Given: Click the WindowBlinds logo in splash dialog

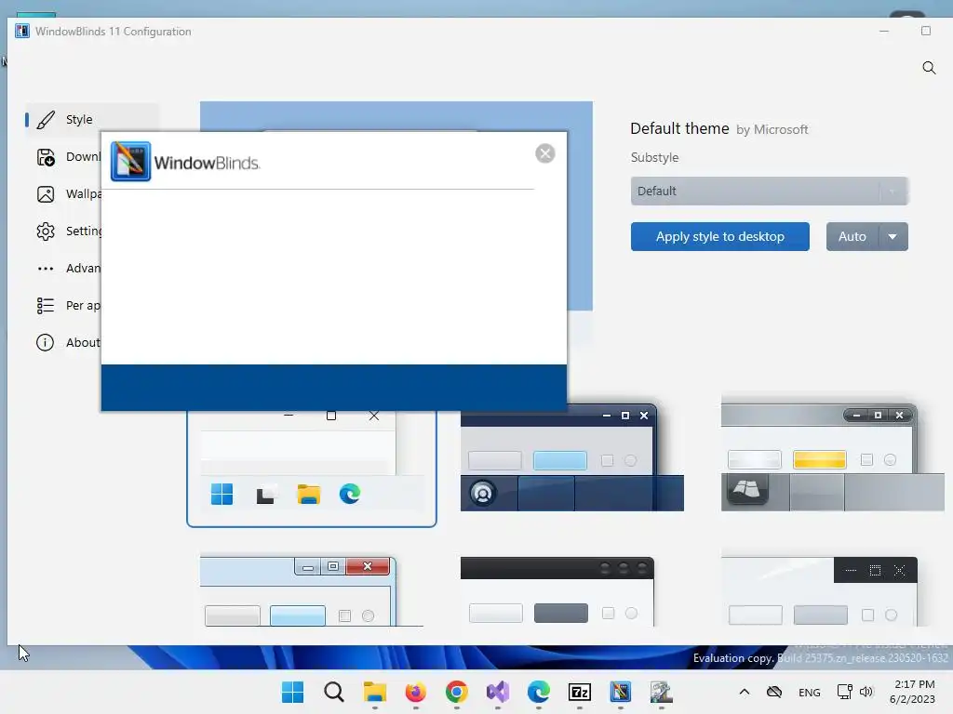Looking at the screenshot, I should tap(185, 162).
